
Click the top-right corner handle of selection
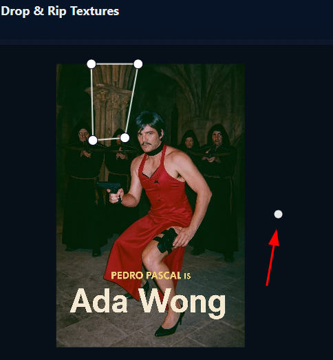tap(138, 64)
